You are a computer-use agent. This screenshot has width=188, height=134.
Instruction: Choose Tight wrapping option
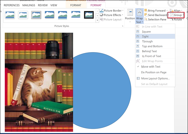click(155, 36)
